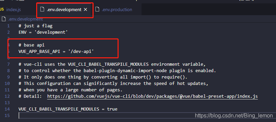Click line number 12 in gutter

pyautogui.click(x=7, y=96)
